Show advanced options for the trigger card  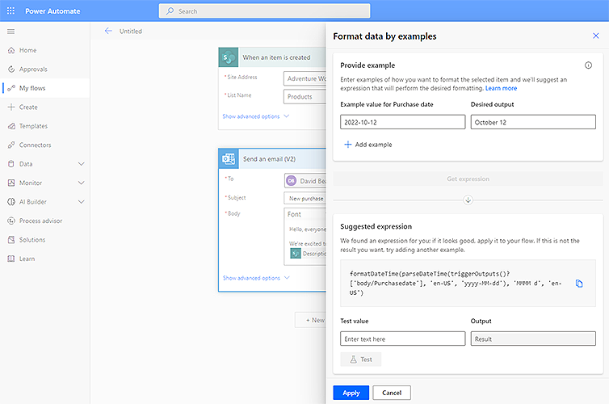[x=255, y=116]
